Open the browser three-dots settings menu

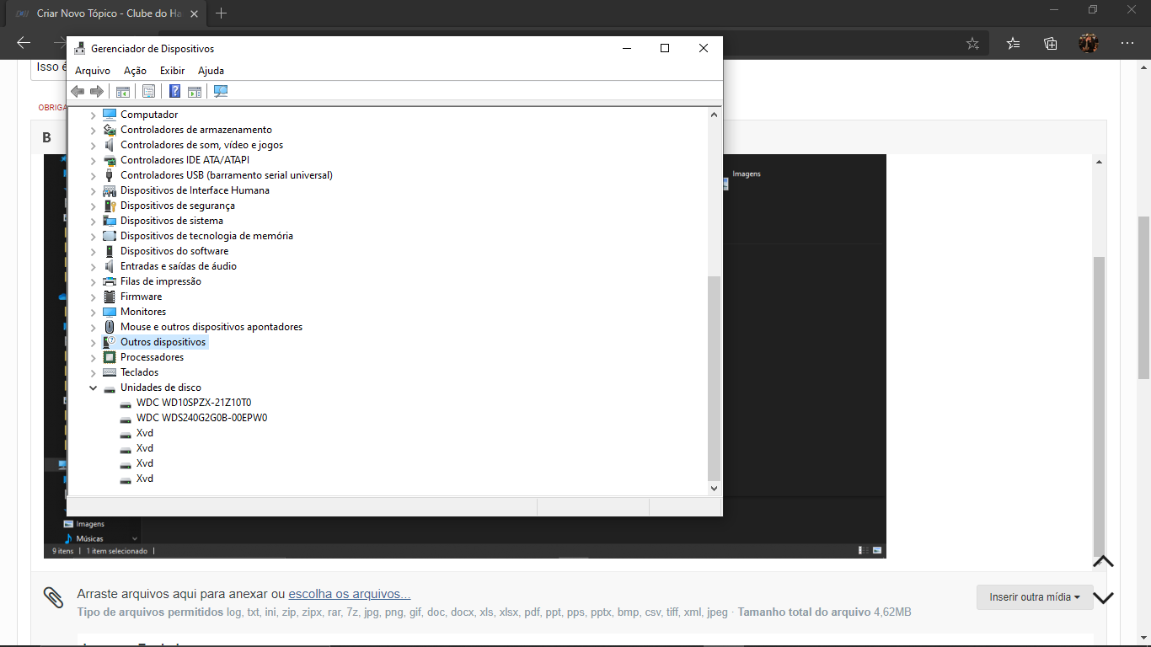[x=1127, y=44]
